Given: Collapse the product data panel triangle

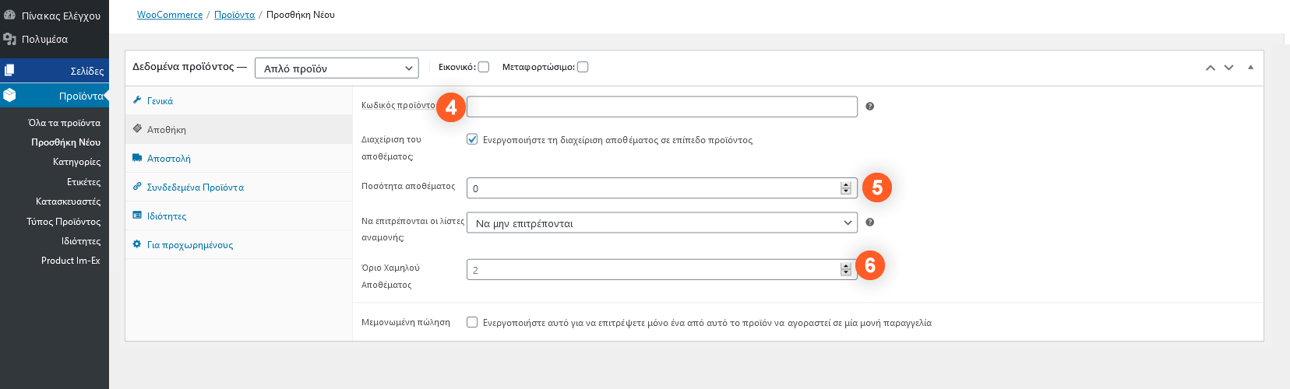Looking at the screenshot, I should [1250, 68].
